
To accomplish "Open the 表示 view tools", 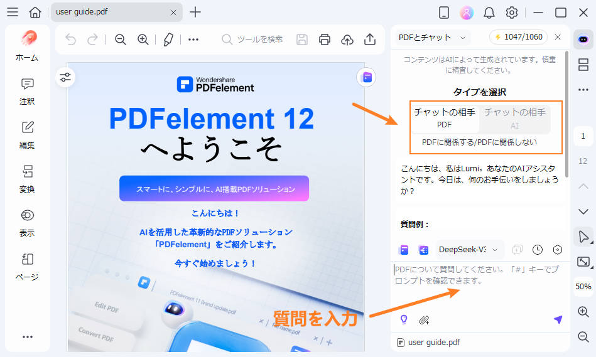I will (27, 223).
